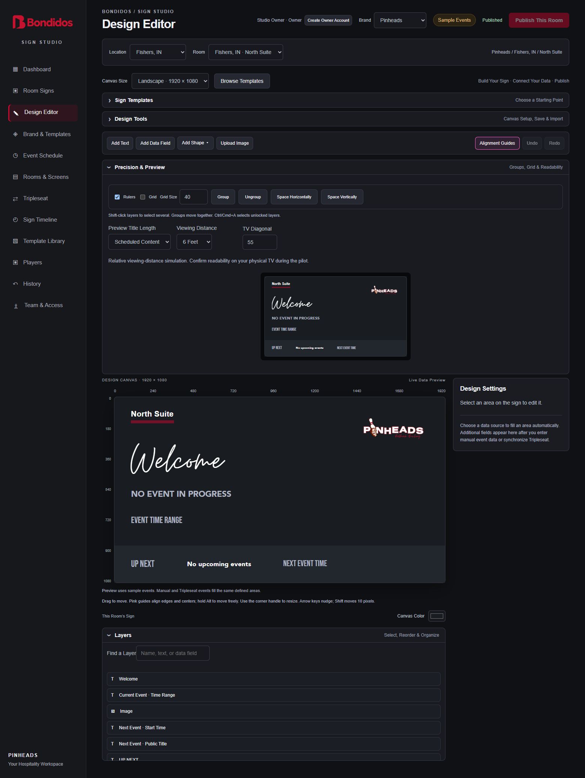Click the Team & Access person icon
The image size is (585, 778).
point(16,306)
